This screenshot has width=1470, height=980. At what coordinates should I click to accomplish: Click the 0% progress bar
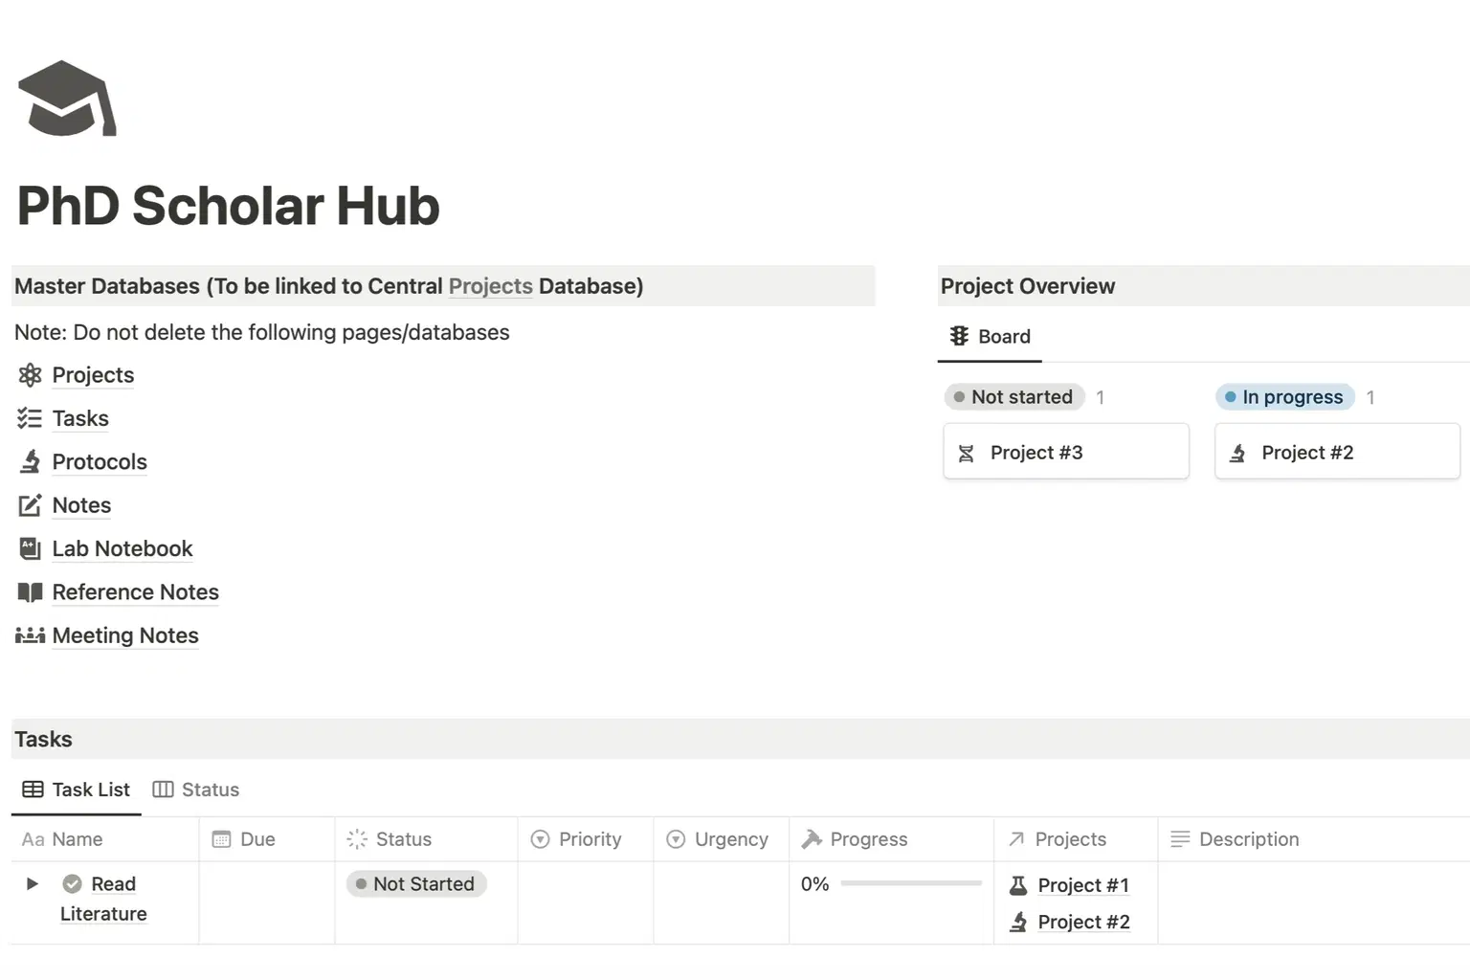point(910,884)
